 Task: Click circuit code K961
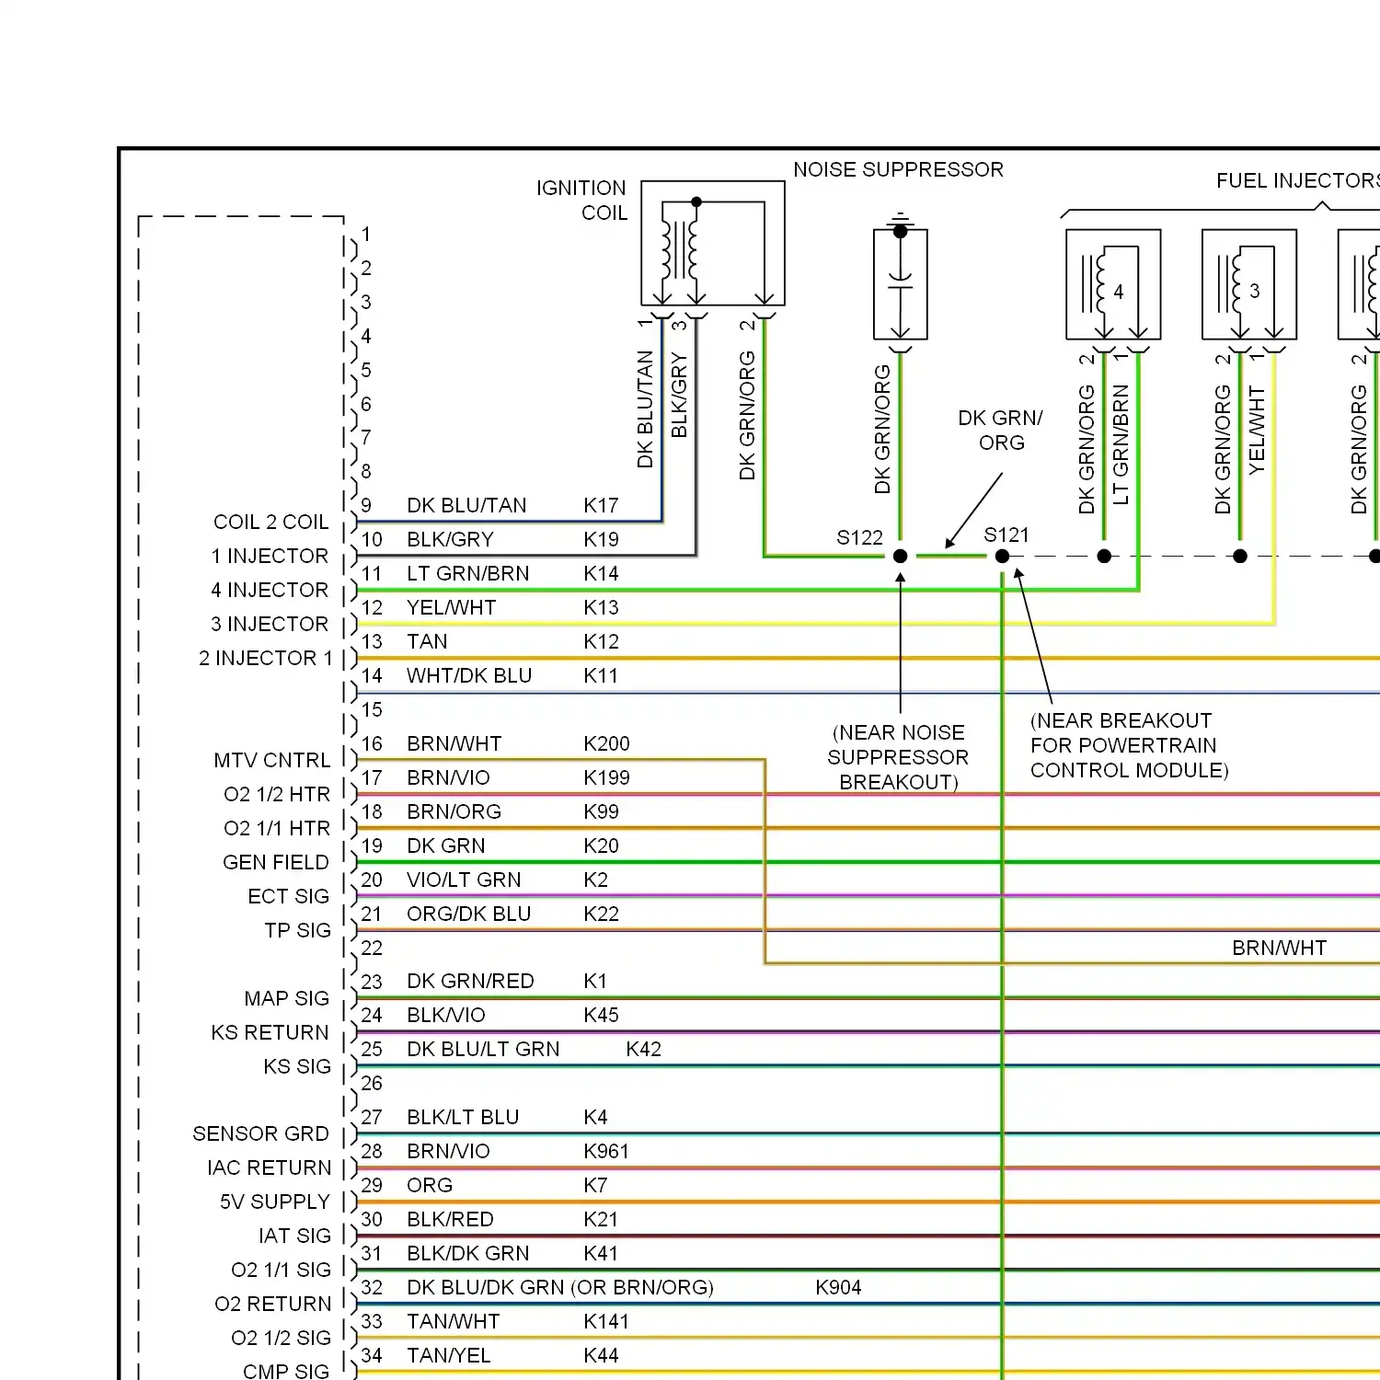point(607,1151)
